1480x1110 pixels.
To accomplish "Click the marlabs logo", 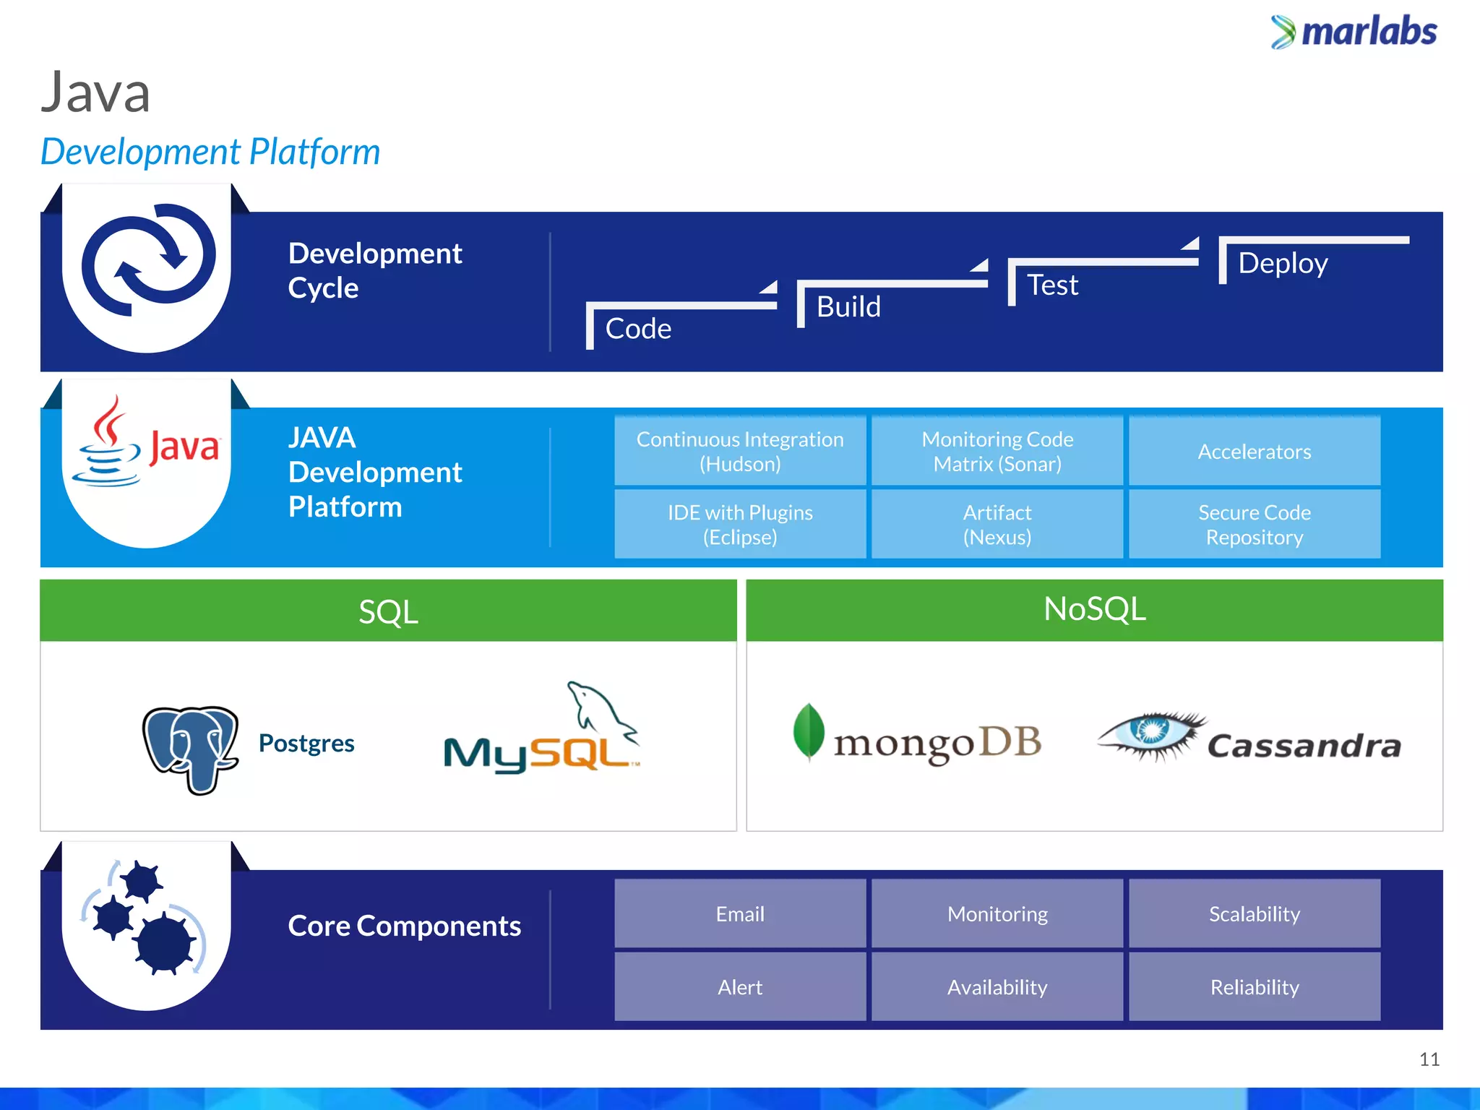I will point(1354,32).
